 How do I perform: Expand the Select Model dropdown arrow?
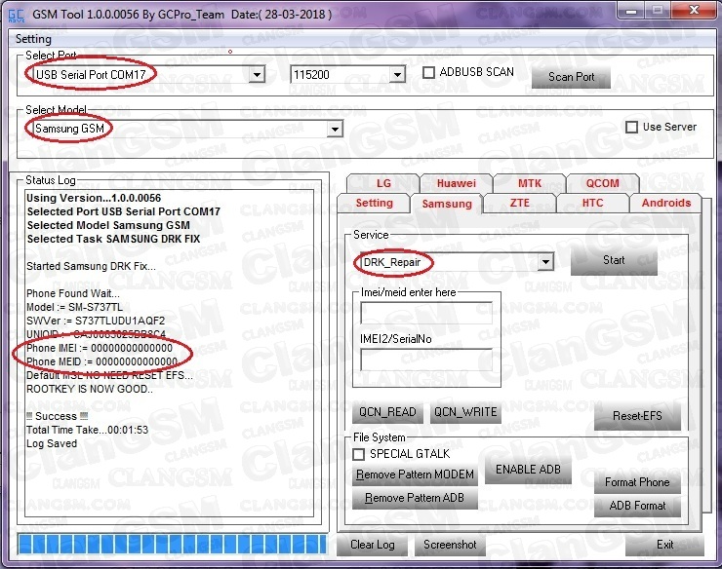click(336, 129)
